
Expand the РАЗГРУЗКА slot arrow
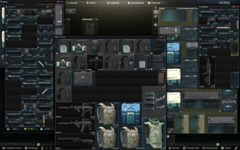[97, 20]
